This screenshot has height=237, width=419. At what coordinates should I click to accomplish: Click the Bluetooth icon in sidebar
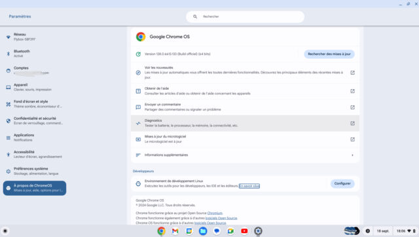pyautogui.click(x=9, y=54)
